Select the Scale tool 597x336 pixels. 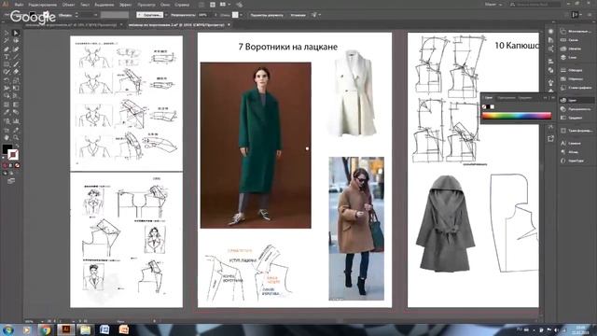pos(16,80)
